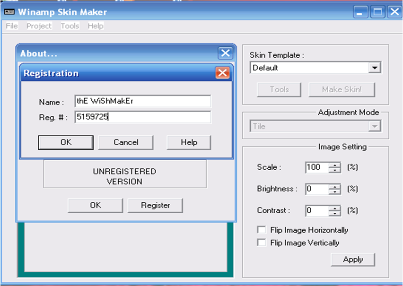Open the Tools menu
The image size is (403, 286).
[70, 26]
